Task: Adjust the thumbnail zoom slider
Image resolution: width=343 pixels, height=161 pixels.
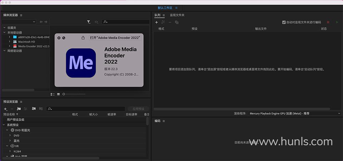Action: point(74,94)
